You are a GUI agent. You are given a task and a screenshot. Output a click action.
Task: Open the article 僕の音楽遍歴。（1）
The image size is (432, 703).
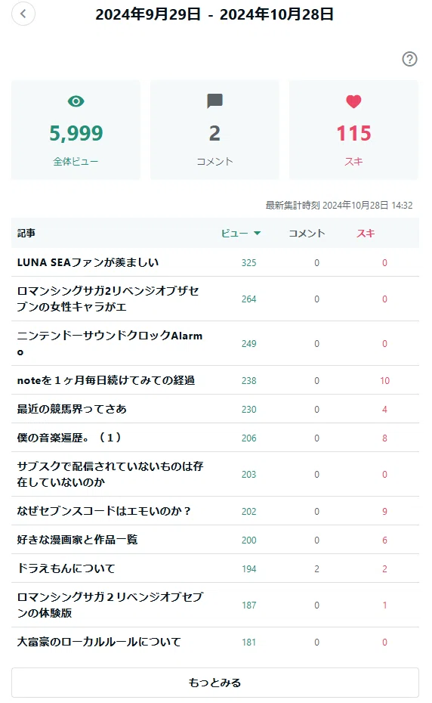point(69,438)
